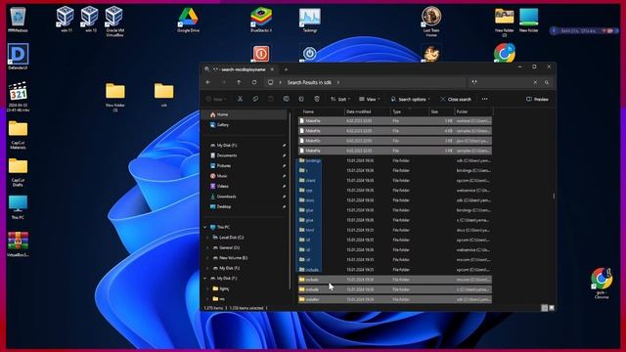
Task: Click the Cut icon in Explorer toolbar
Action: click(x=240, y=99)
